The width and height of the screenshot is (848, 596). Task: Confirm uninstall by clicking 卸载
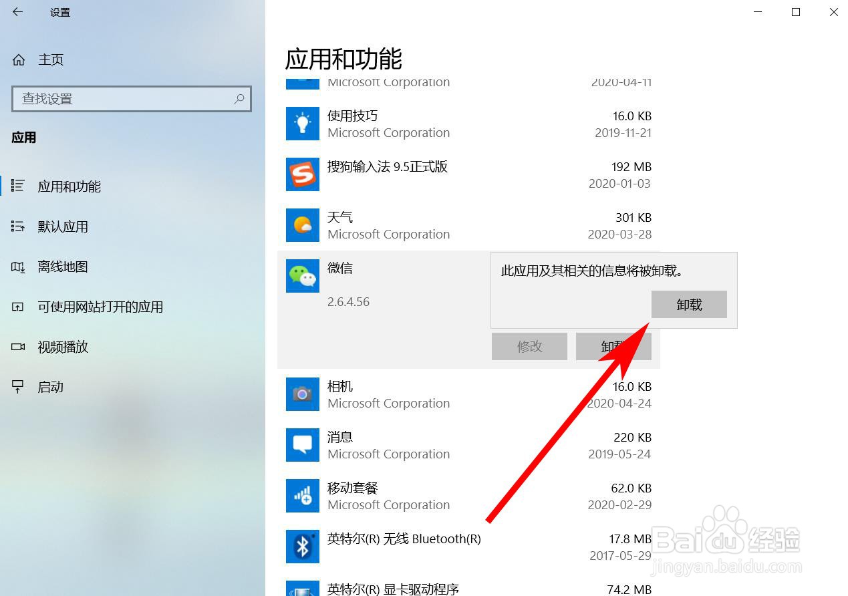(x=689, y=304)
